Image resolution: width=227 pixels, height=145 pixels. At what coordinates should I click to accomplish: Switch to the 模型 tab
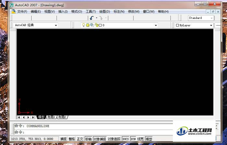[41, 117]
